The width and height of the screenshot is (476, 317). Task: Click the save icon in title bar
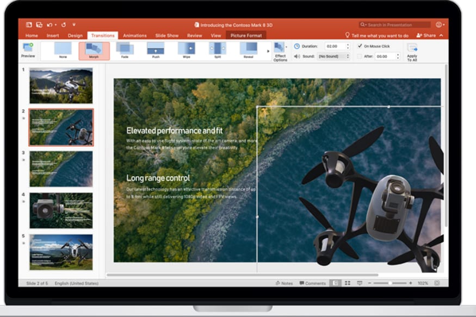[39, 25]
